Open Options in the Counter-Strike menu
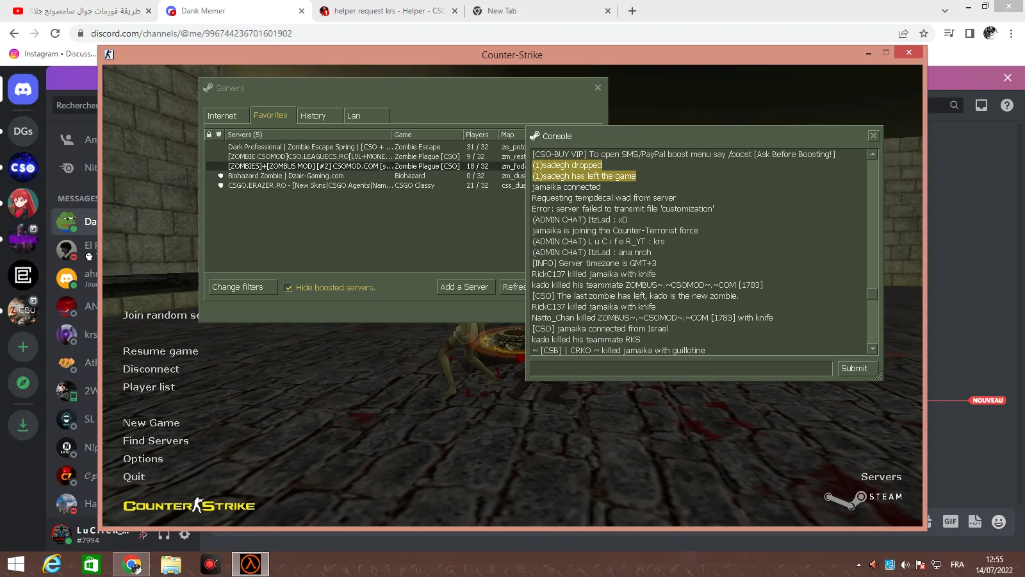The width and height of the screenshot is (1025, 577). click(143, 459)
